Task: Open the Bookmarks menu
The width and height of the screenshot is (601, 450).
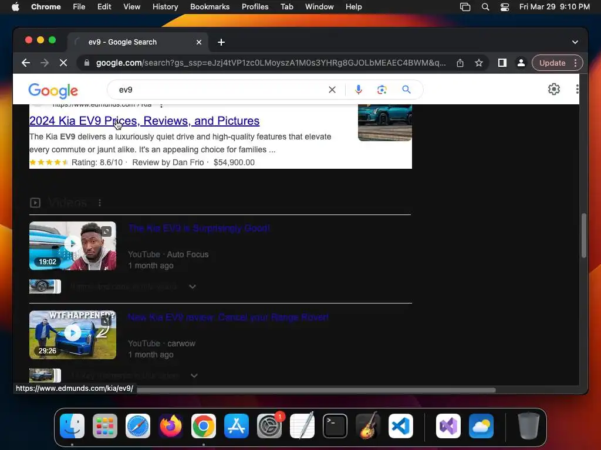Action: [210, 7]
